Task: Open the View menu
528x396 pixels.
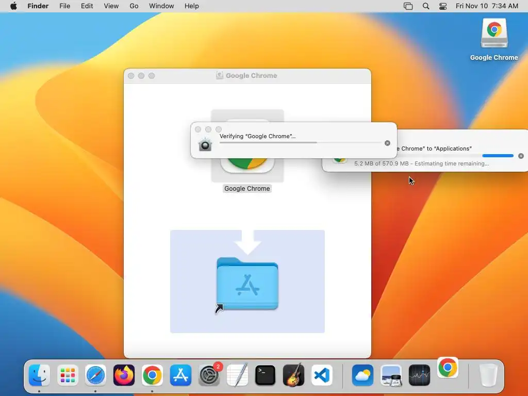Action: click(111, 6)
